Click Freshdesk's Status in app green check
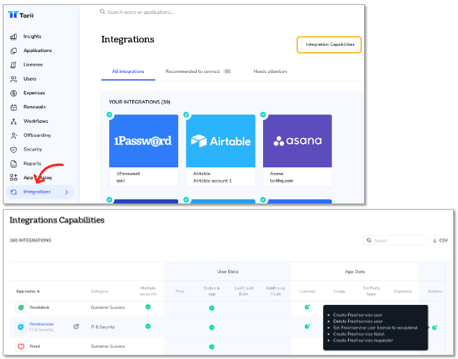 pyautogui.click(x=212, y=308)
